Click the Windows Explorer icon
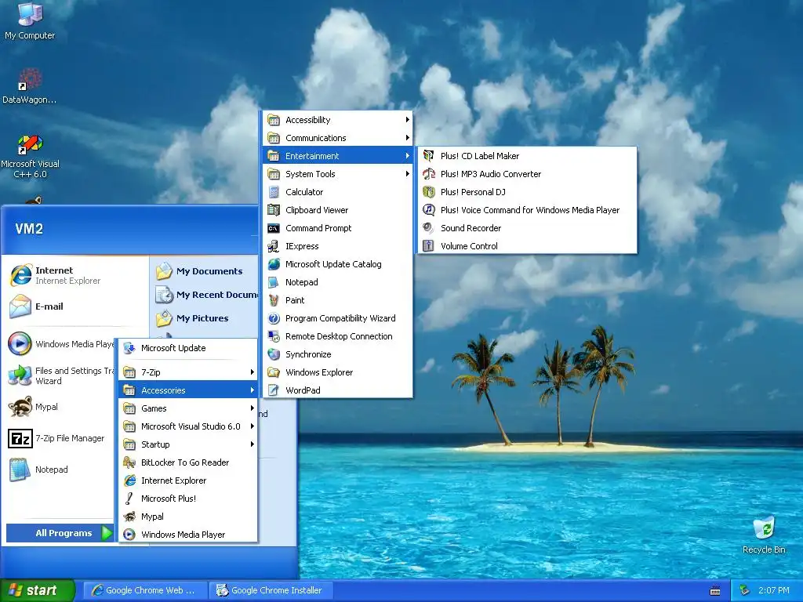This screenshot has width=803, height=602. pos(274,372)
